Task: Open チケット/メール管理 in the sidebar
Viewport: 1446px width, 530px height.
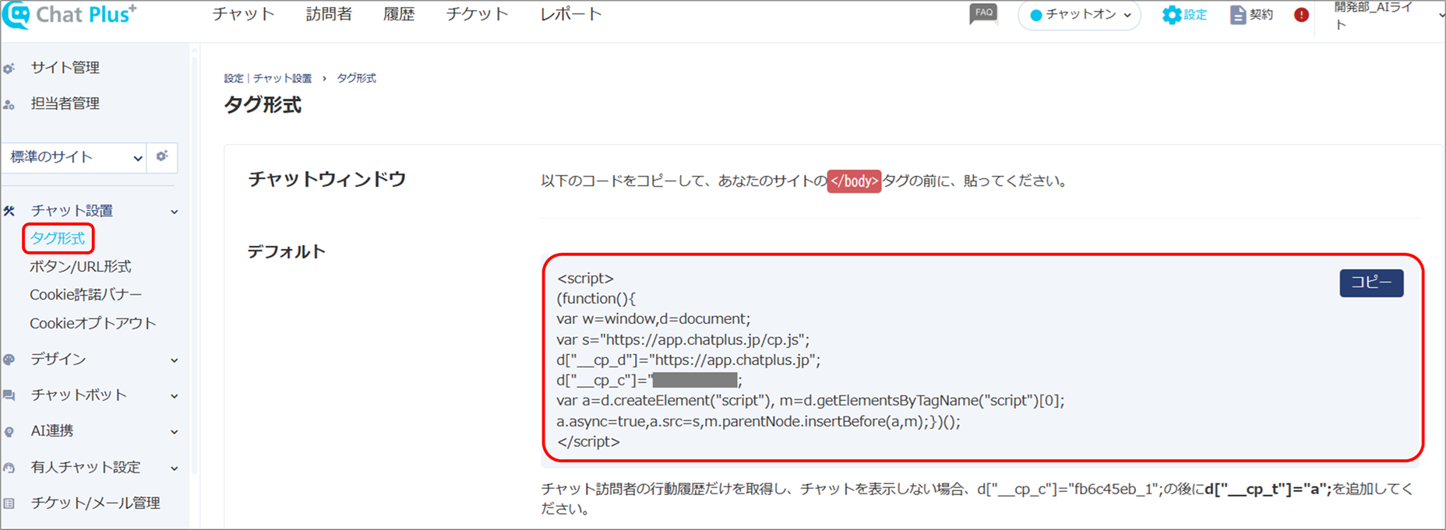Action: 95,503
